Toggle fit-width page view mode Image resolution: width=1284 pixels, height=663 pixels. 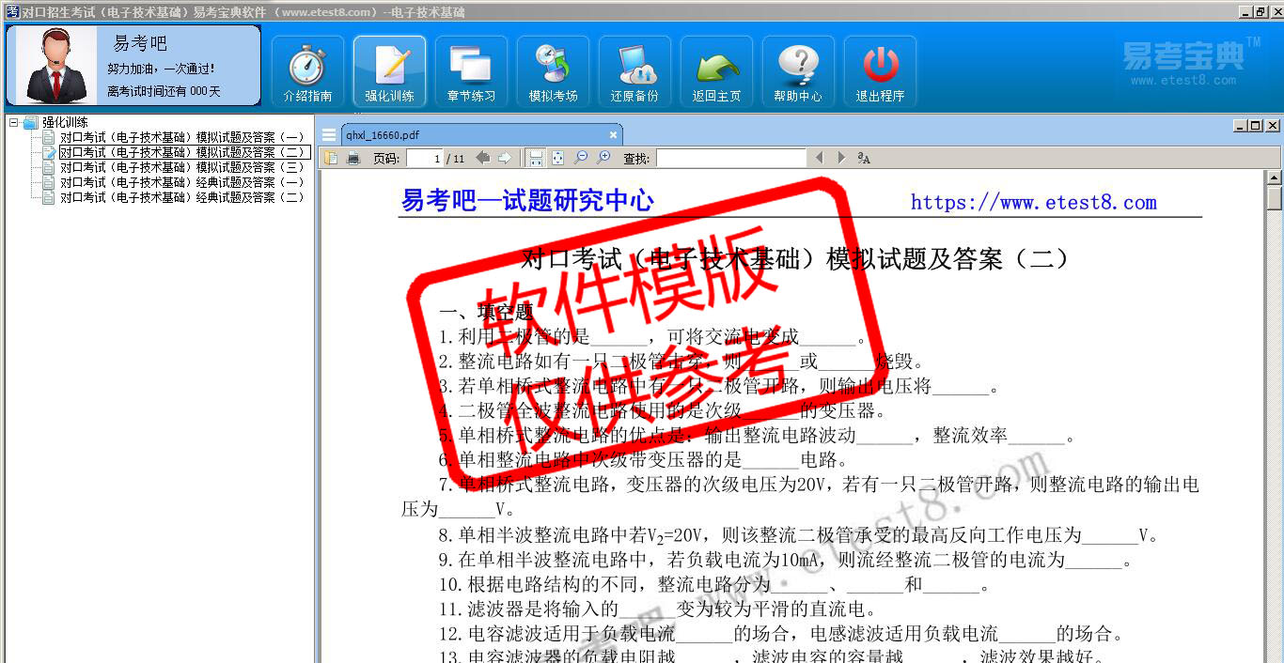click(535, 159)
